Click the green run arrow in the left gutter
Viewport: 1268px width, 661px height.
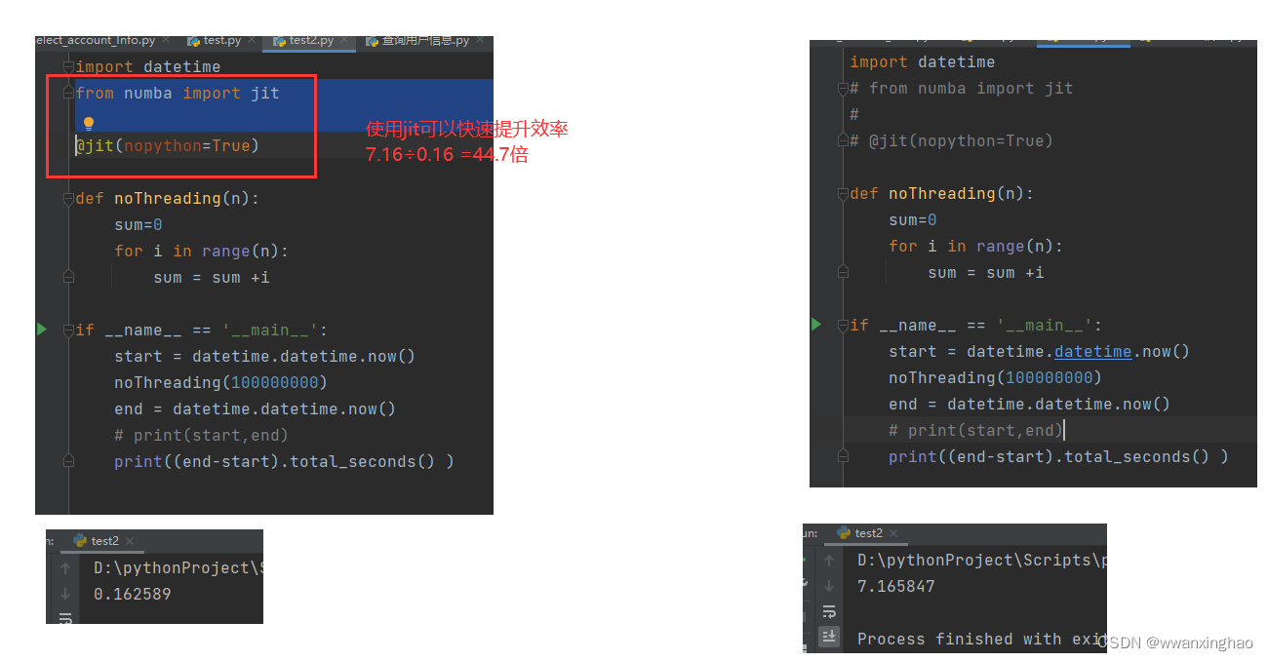(42, 330)
